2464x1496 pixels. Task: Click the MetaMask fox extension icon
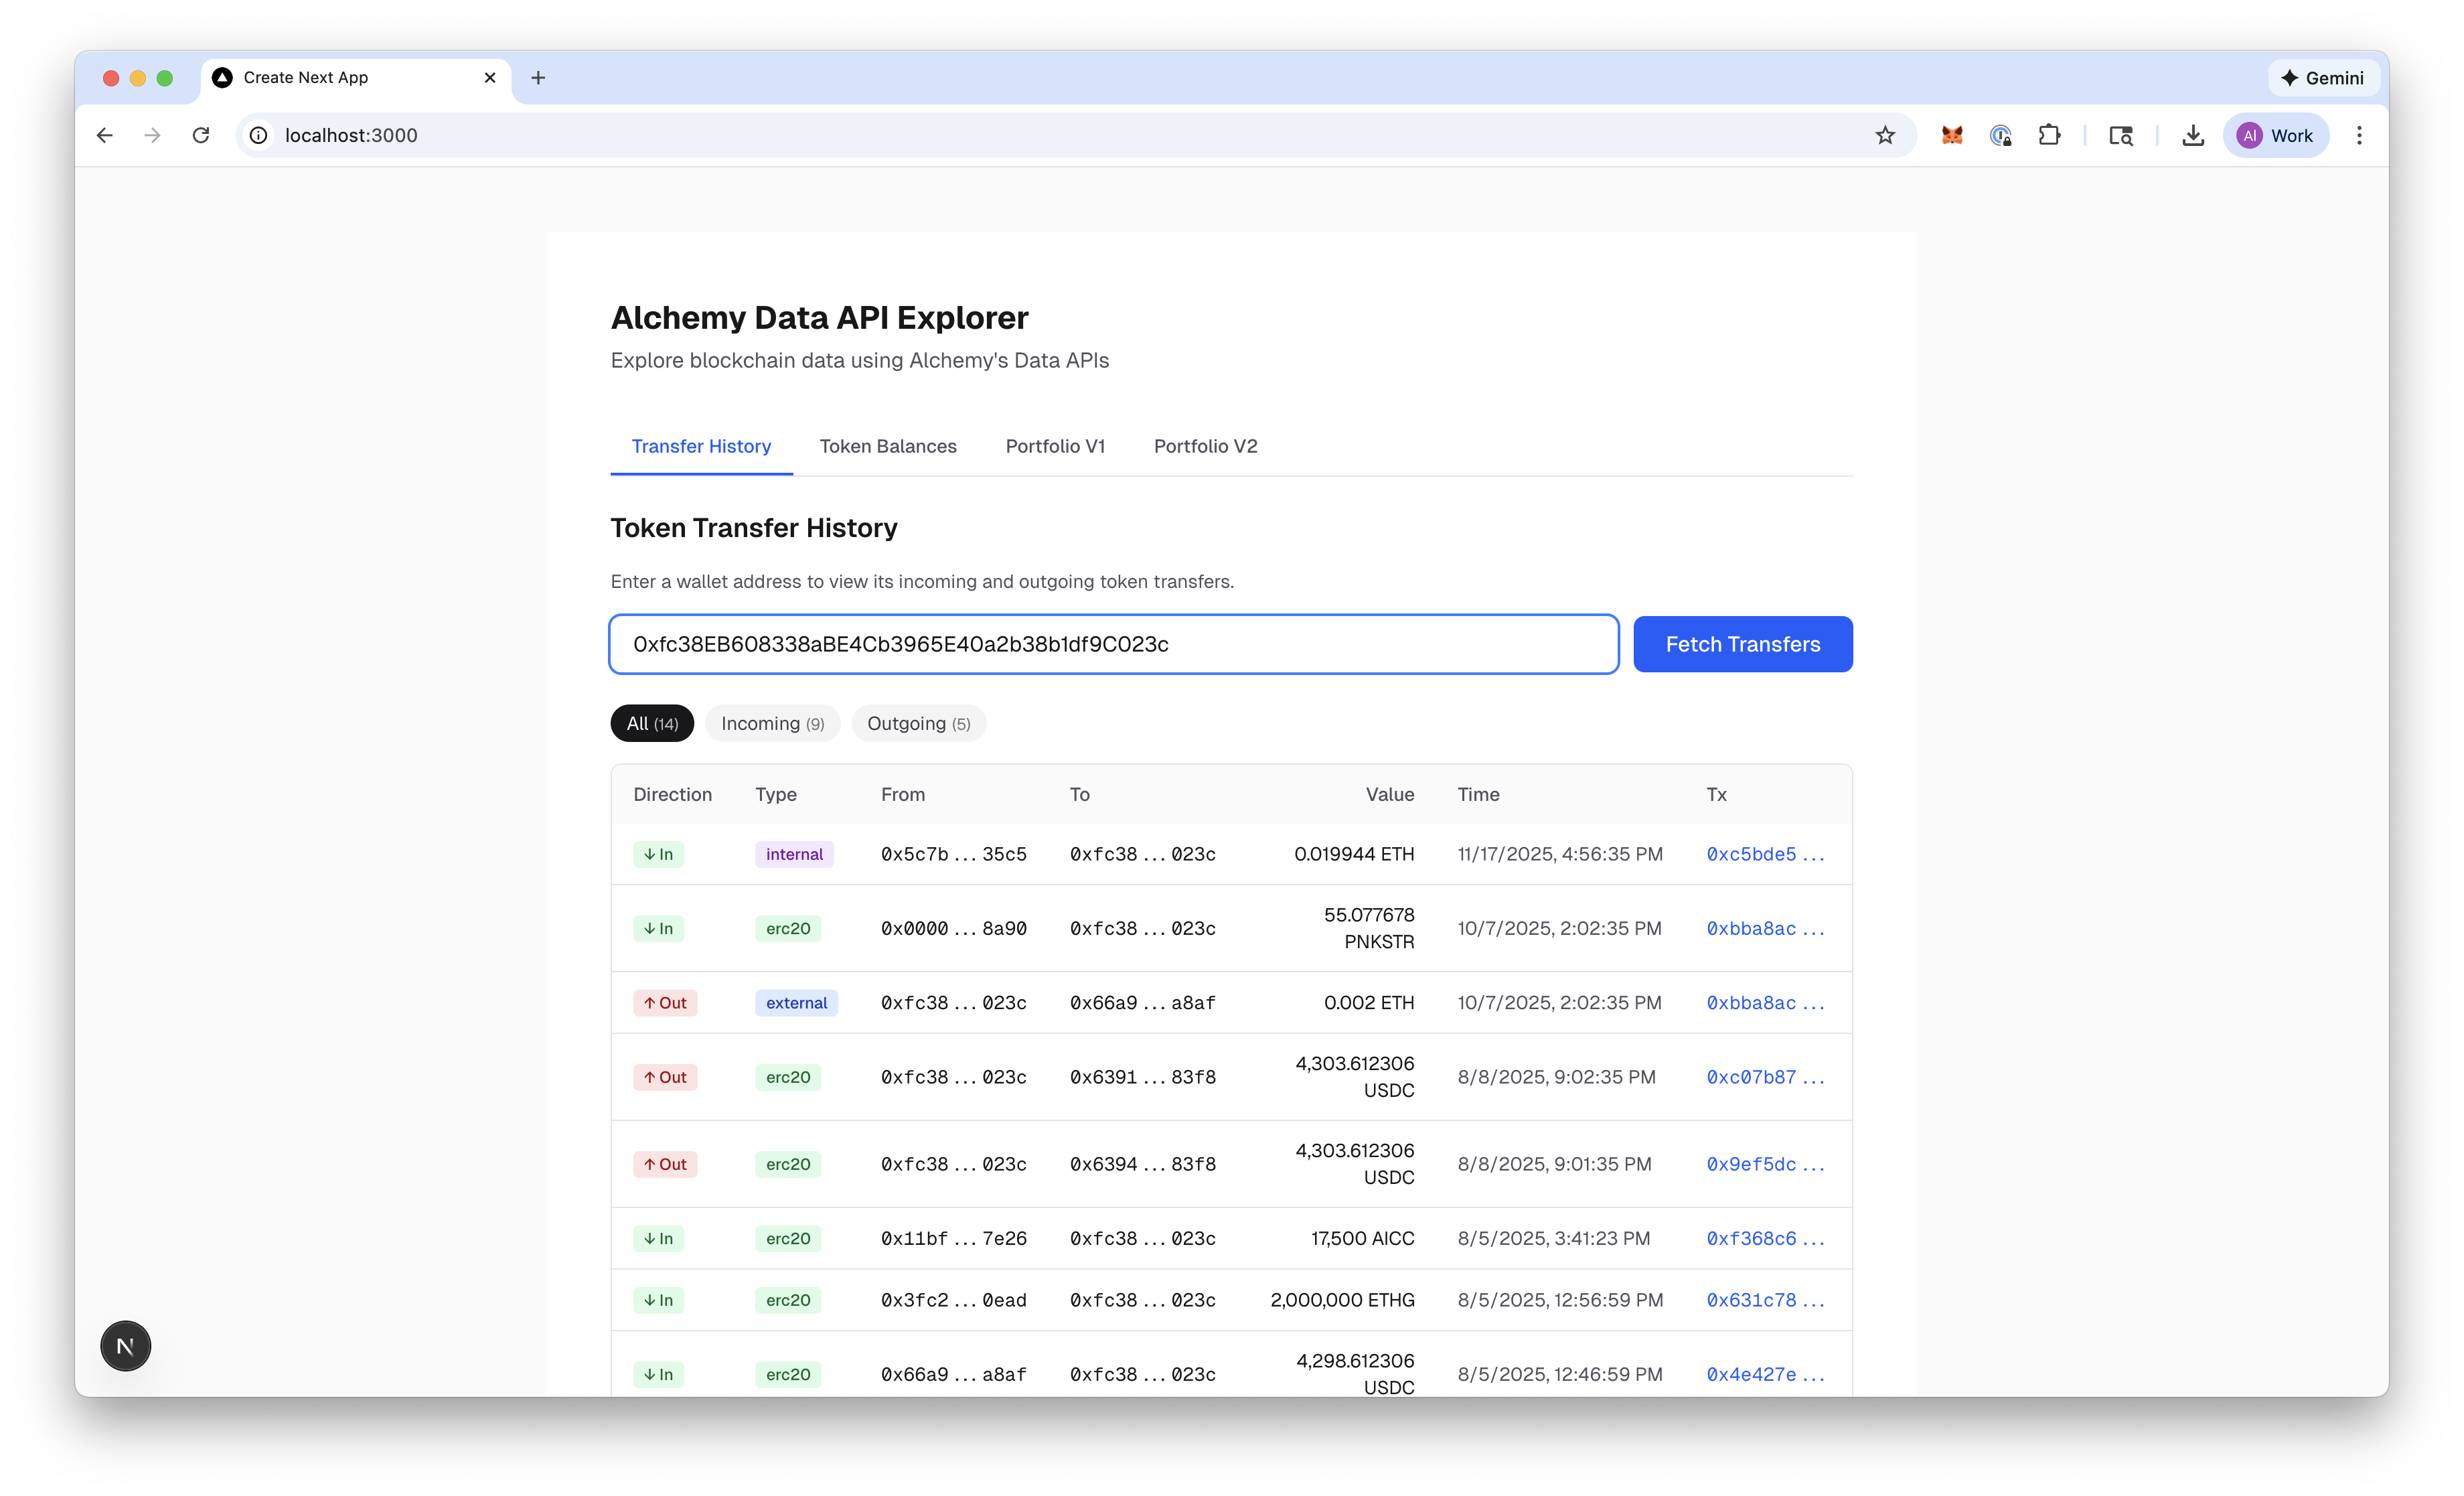1952,135
